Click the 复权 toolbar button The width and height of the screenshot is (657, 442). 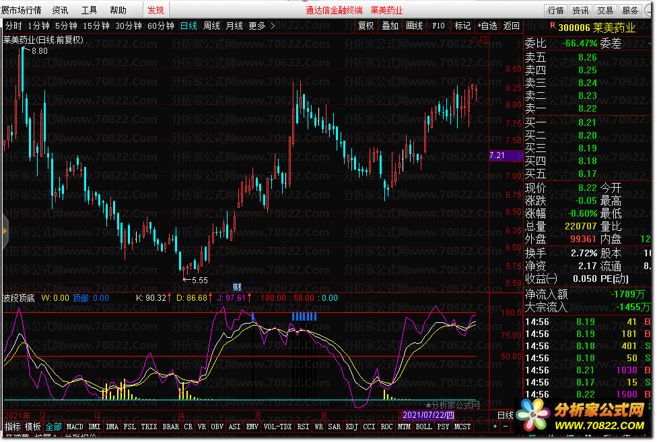tap(366, 26)
